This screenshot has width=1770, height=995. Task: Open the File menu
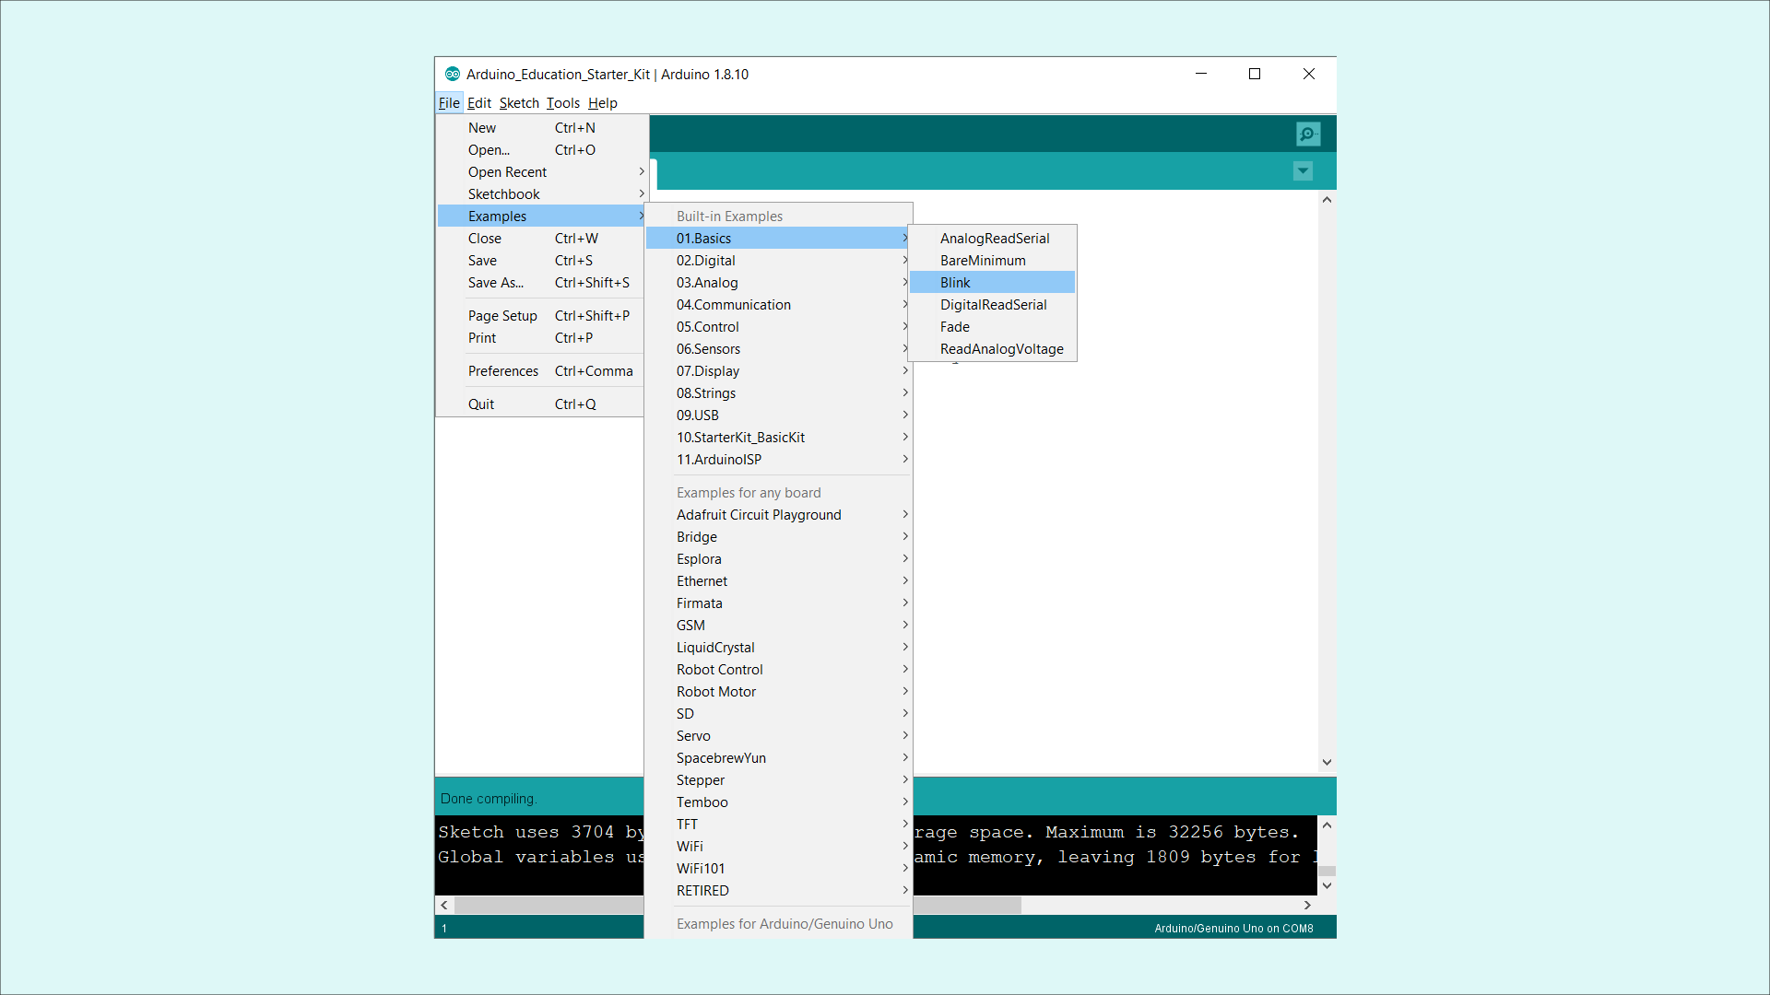pos(449,103)
